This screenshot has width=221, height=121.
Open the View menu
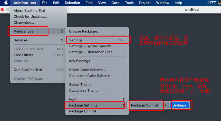tap(102, 3)
